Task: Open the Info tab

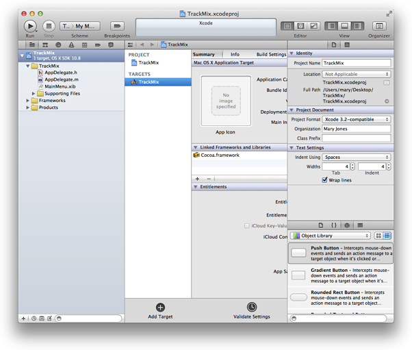Action: (235, 54)
